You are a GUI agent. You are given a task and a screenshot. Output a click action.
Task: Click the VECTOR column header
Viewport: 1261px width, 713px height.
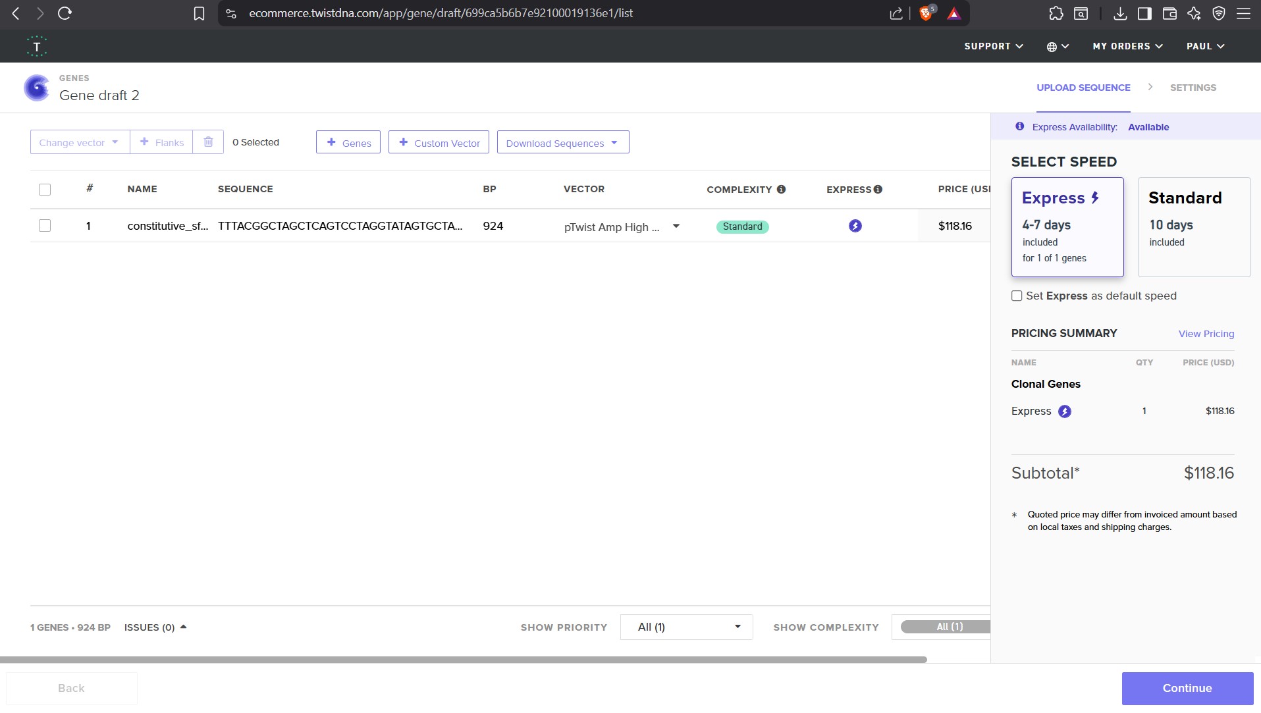(x=583, y=189)
